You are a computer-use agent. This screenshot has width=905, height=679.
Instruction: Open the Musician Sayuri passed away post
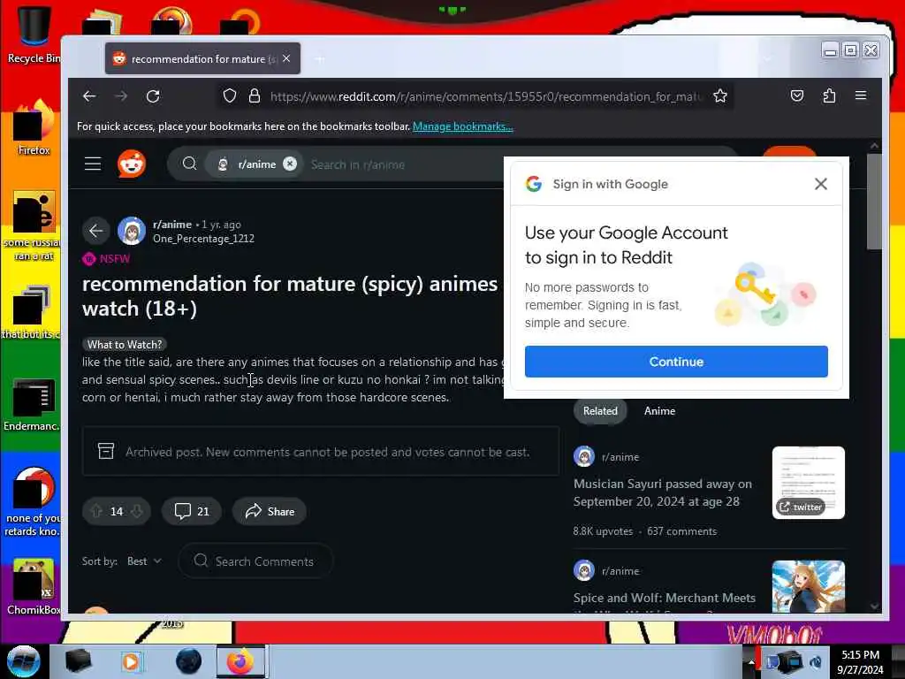click(x=662, y=492)
